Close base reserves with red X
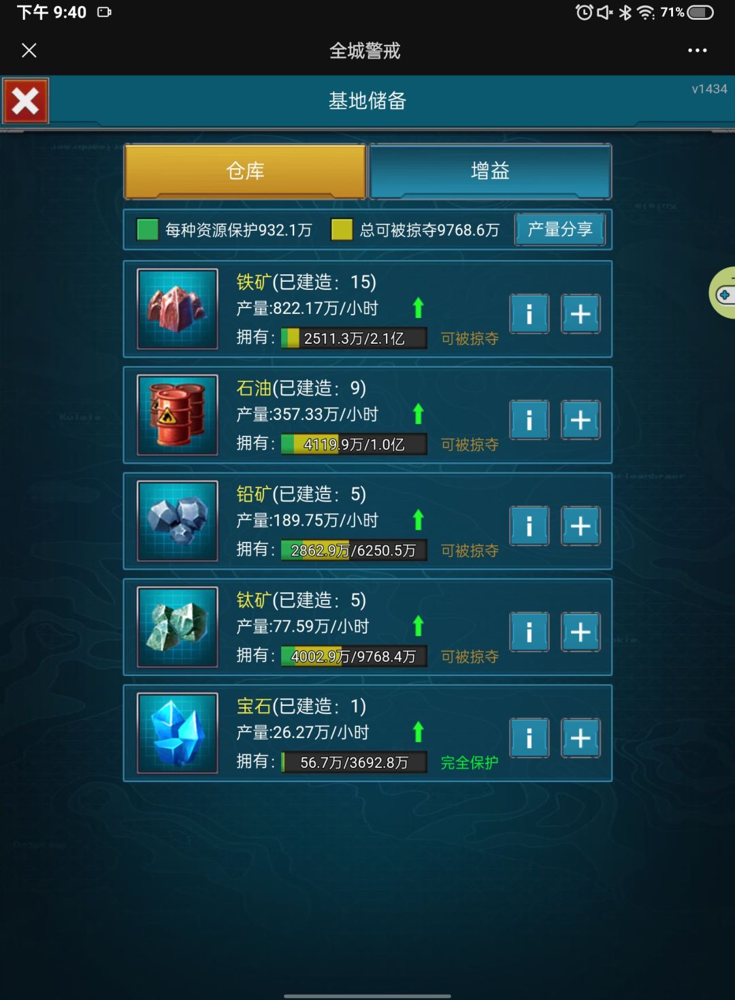 coord(26,101)
